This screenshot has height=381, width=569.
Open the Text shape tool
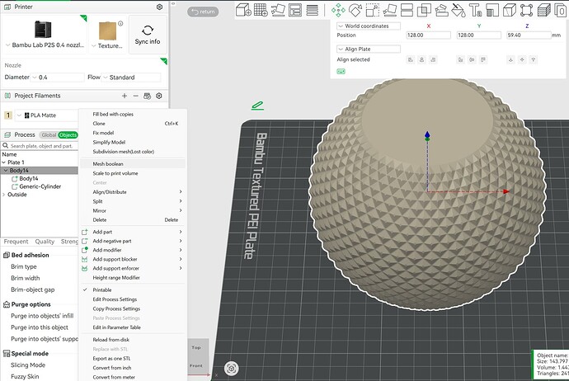[475, 10]
